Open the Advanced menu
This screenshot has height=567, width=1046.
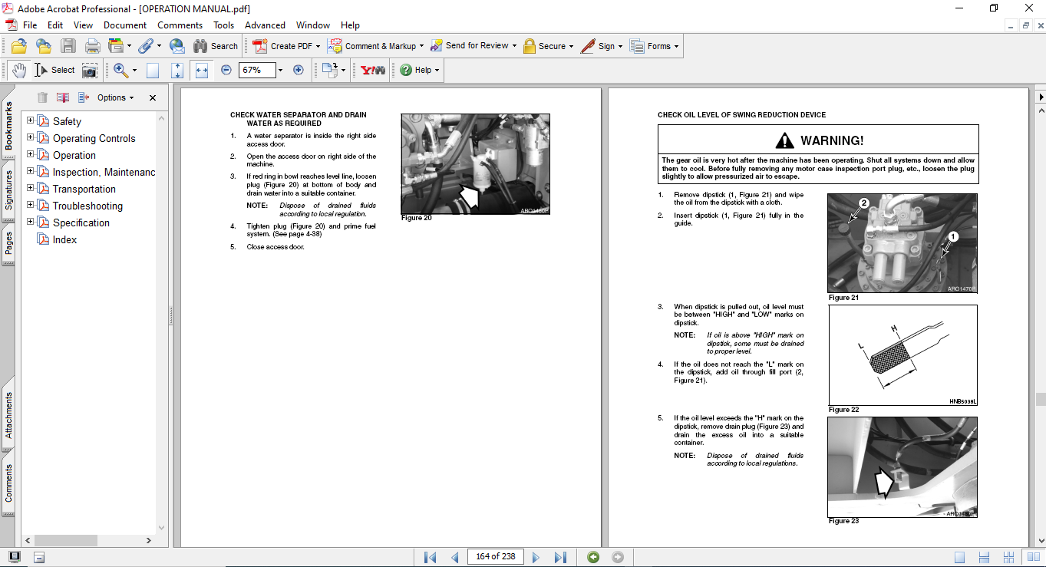click(x=265, y=25)
